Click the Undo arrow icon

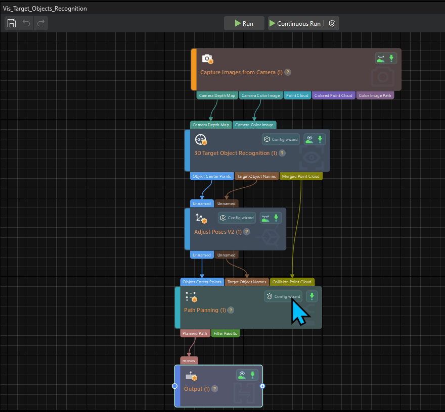pyautogui.click(x=26, y=23)
